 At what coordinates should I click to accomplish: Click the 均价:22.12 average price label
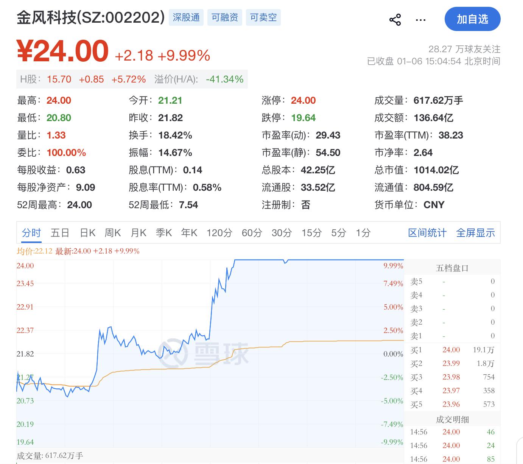tap(34, 251)
